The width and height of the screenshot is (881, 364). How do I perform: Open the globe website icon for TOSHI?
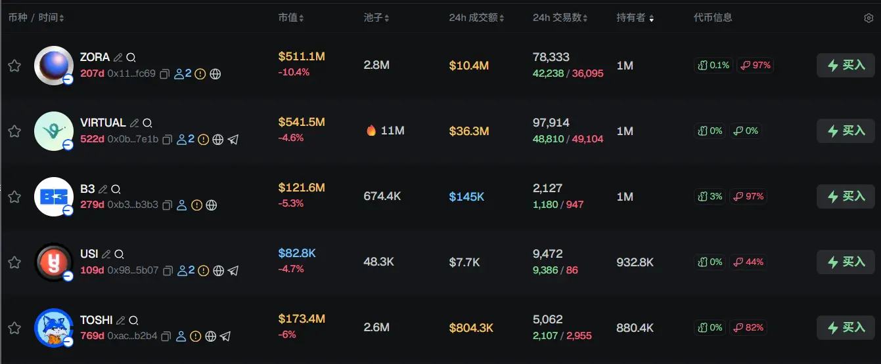[211, 336]
